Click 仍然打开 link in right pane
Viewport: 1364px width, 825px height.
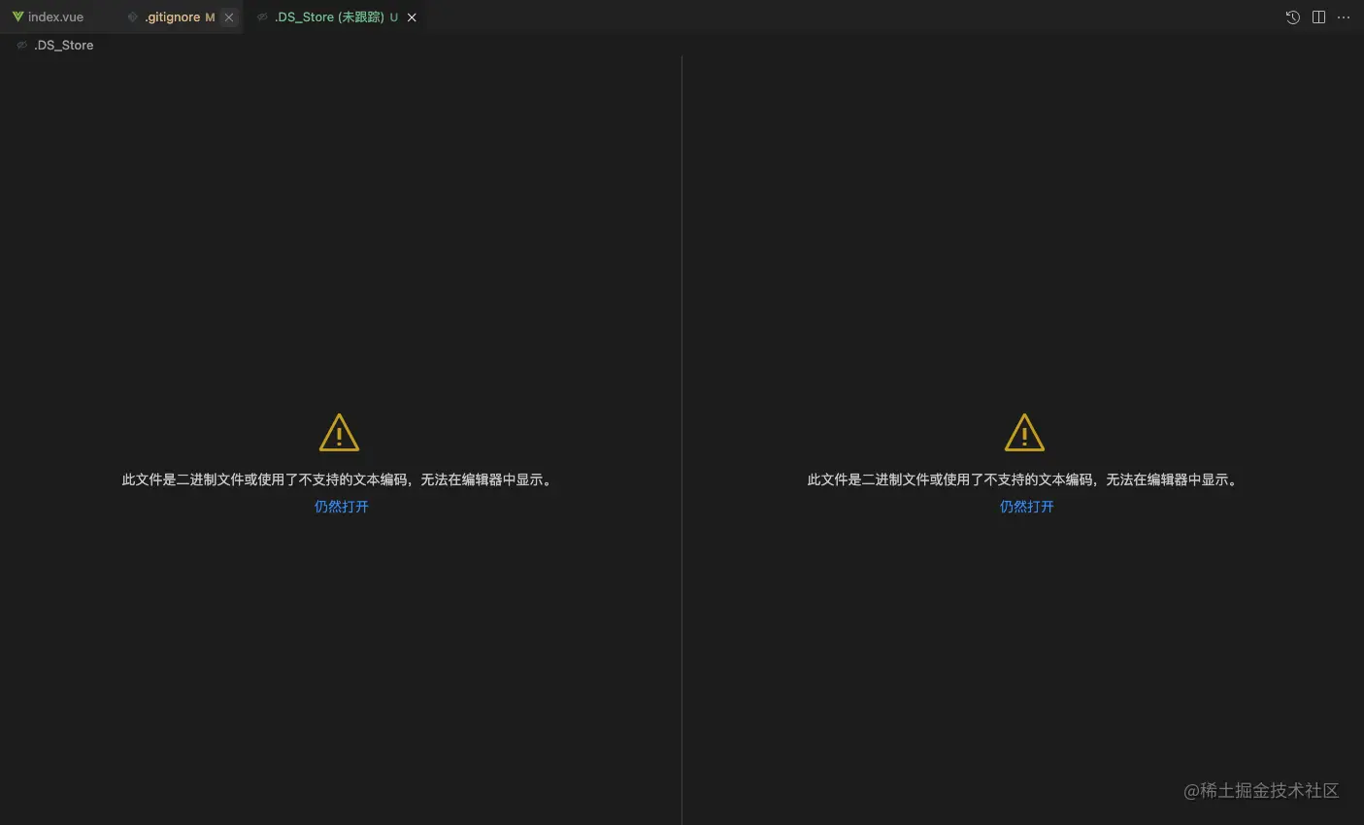pos(1027,507)
